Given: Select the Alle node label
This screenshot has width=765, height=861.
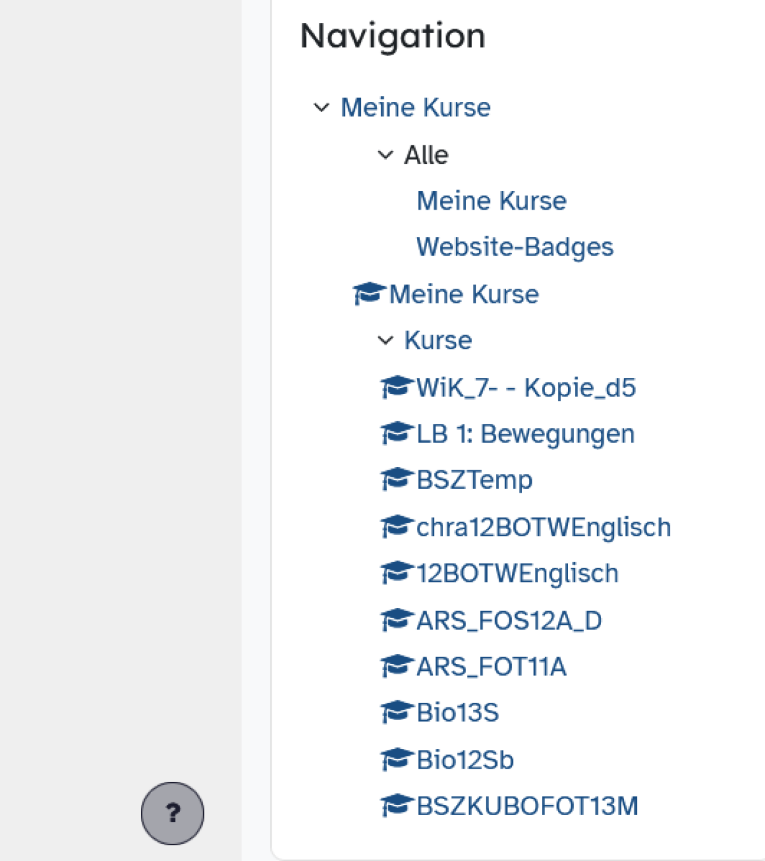Looking at the screenshot, I should pos(426,155).
